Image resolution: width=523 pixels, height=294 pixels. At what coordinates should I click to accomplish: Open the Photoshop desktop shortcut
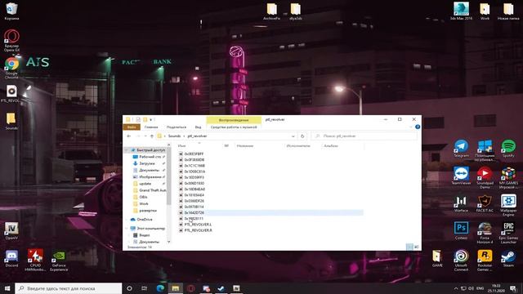click(461, 230)
